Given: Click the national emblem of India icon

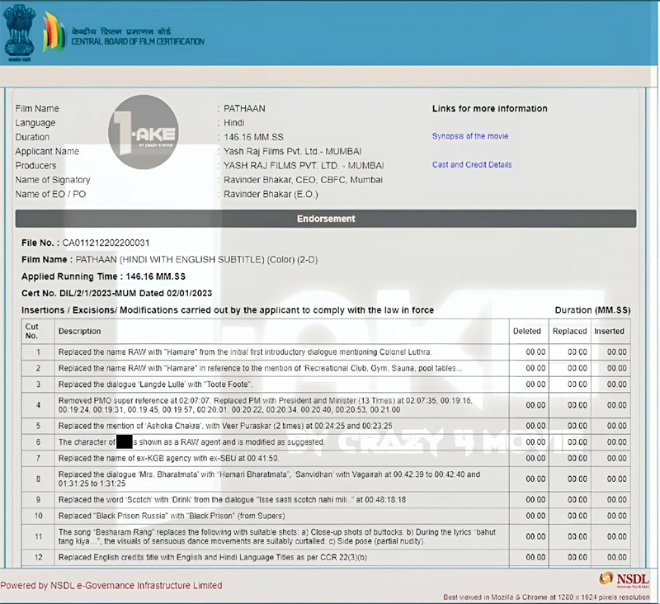Looking at the screenshot, I should coord(19,33).
